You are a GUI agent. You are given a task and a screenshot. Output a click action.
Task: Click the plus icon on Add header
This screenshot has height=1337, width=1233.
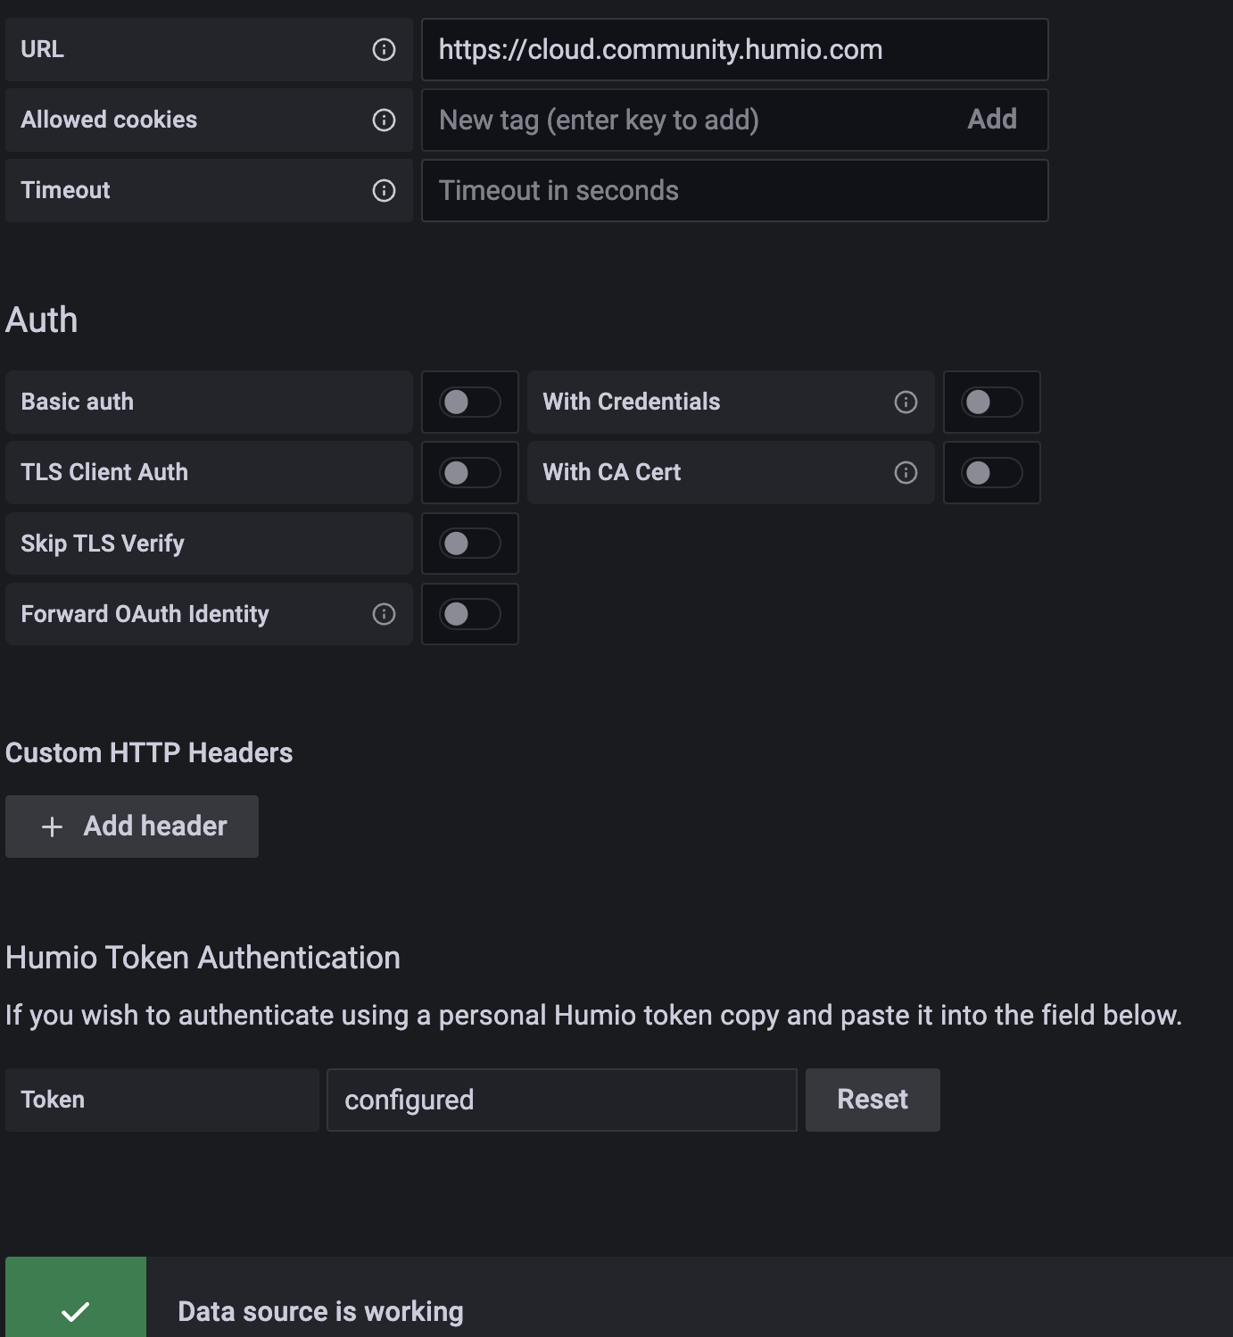[51, 826]
